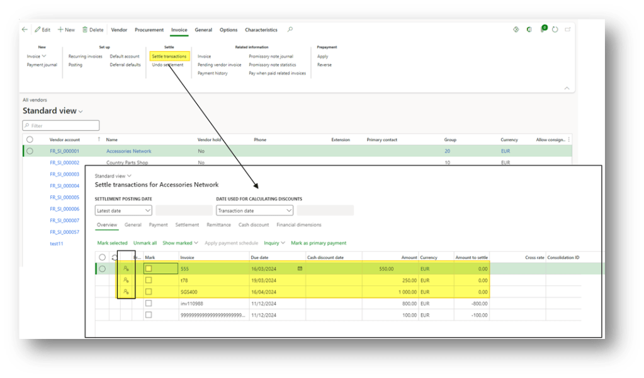644x378 pixels.
Task: Open the Accessories Network vendor link
Action: pyautogui.click(x=128, y=151)
